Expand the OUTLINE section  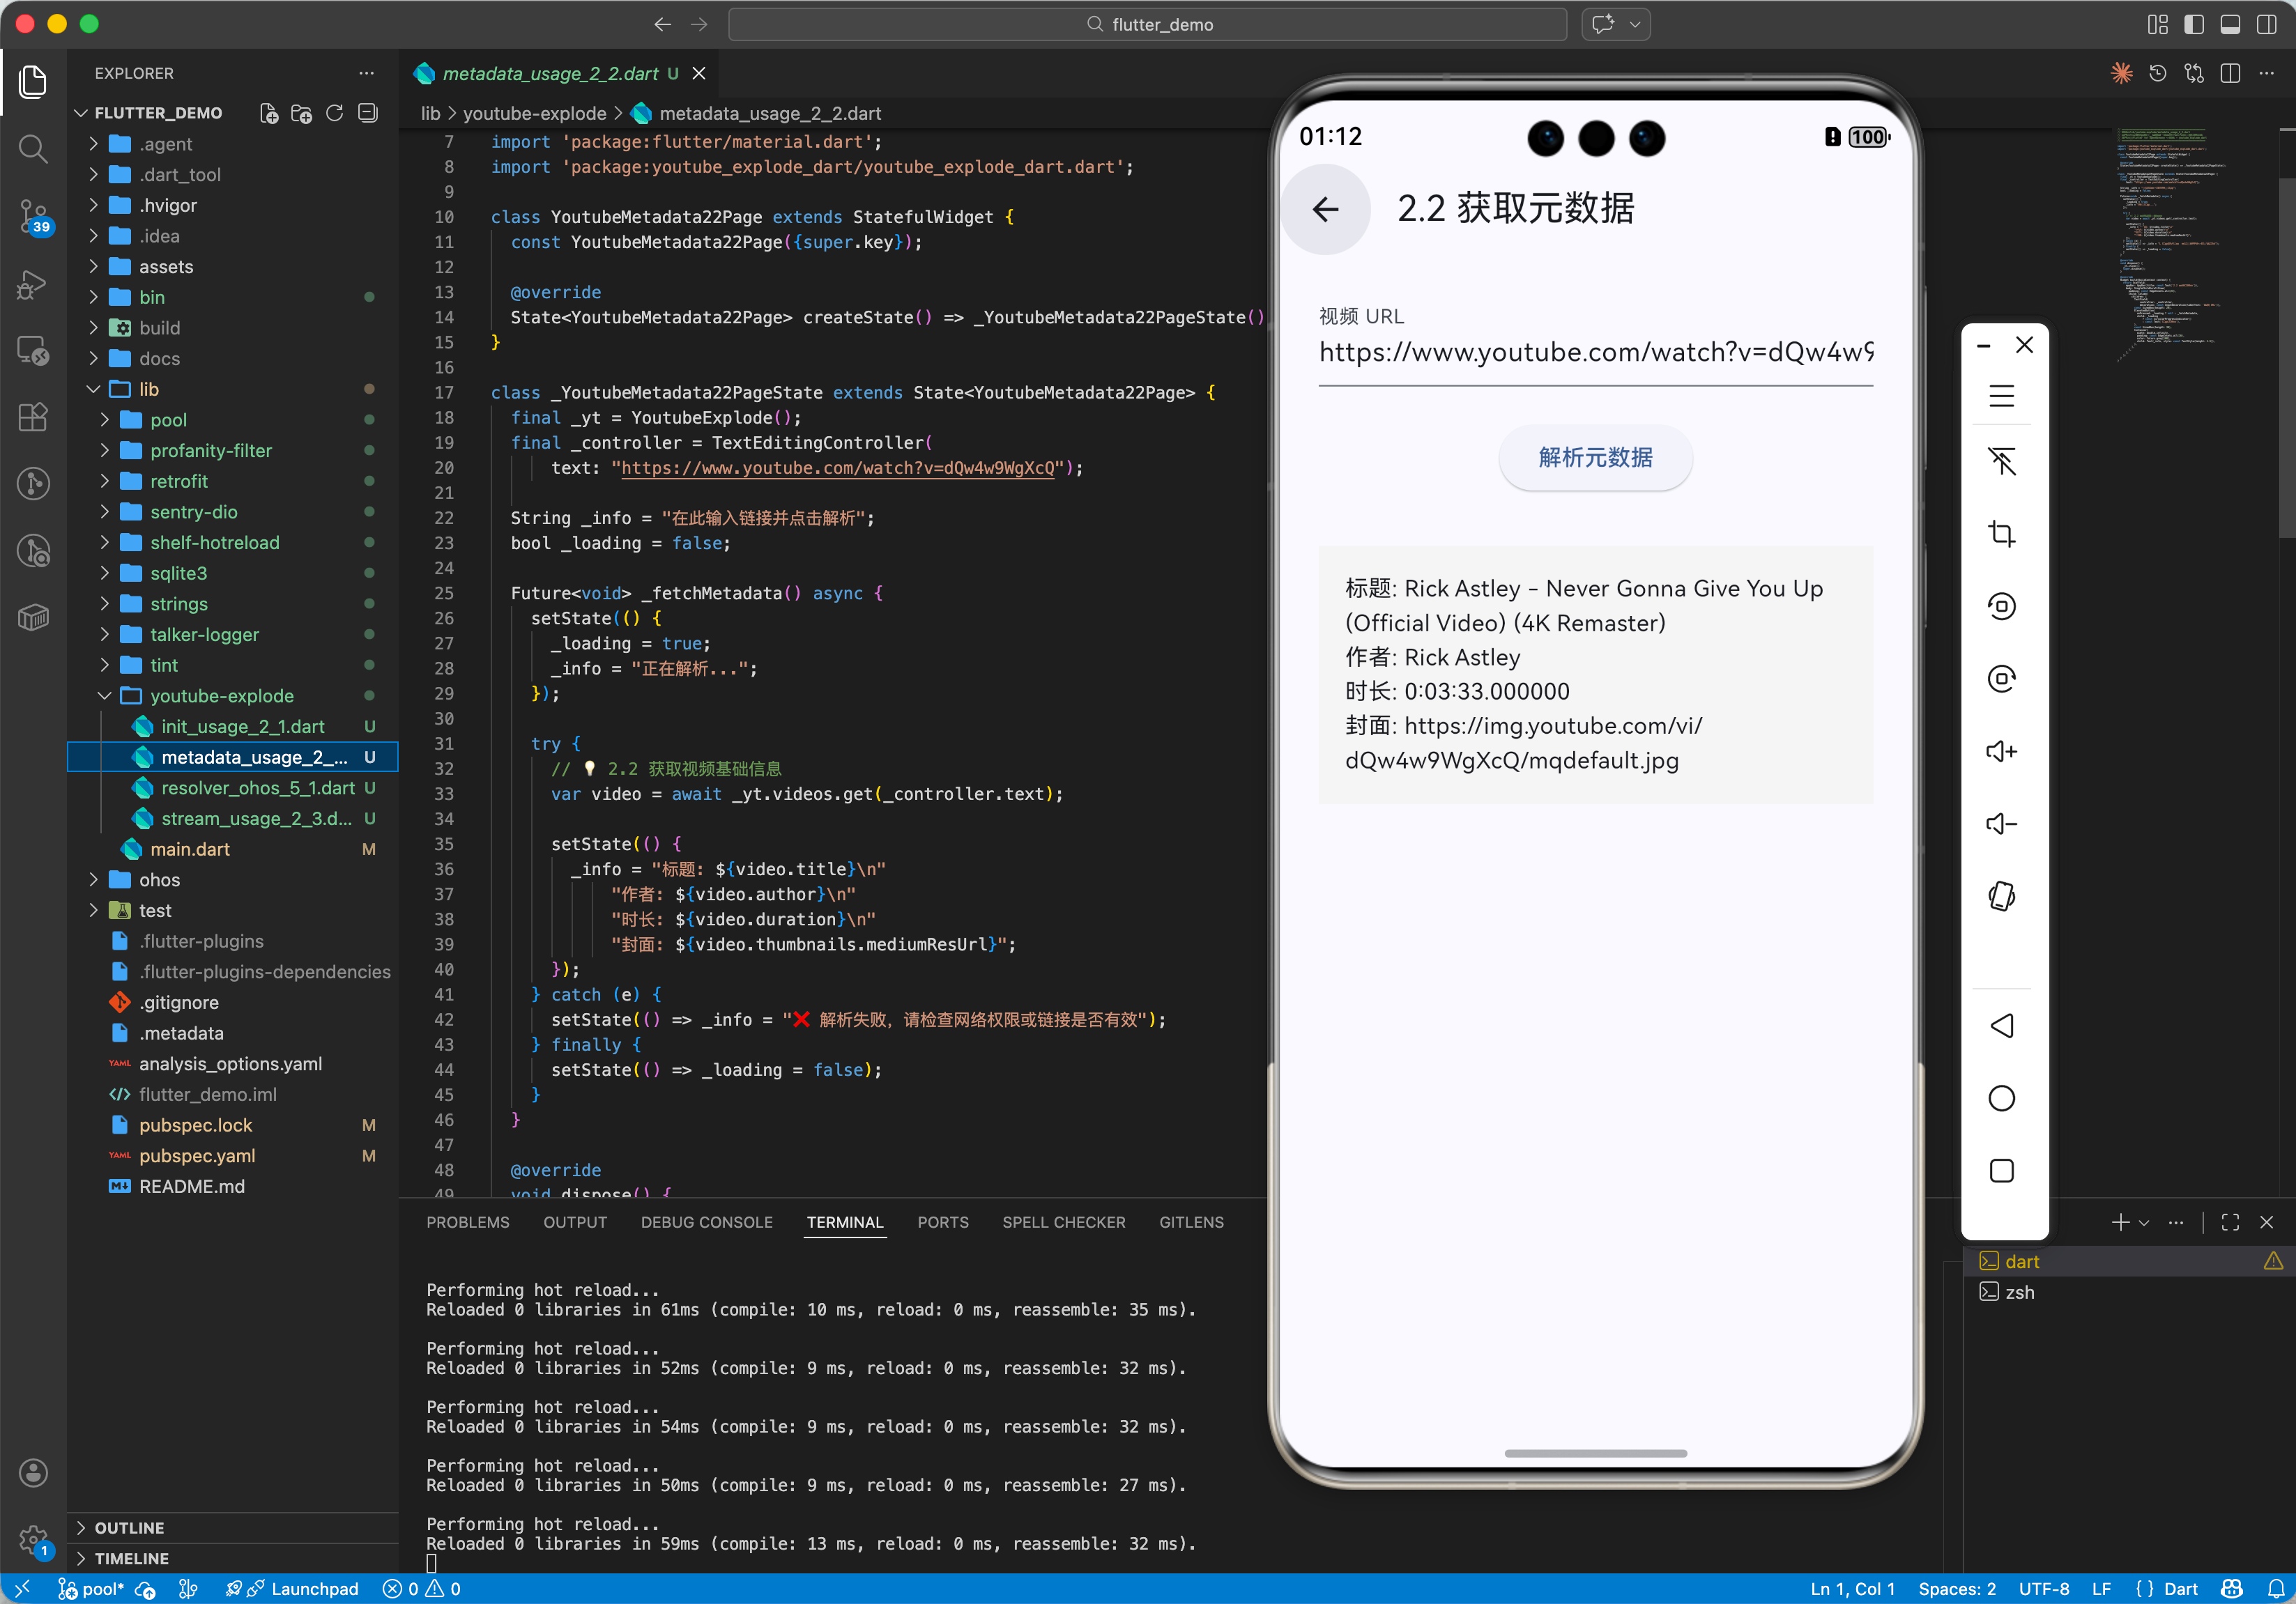point(129,1527)
